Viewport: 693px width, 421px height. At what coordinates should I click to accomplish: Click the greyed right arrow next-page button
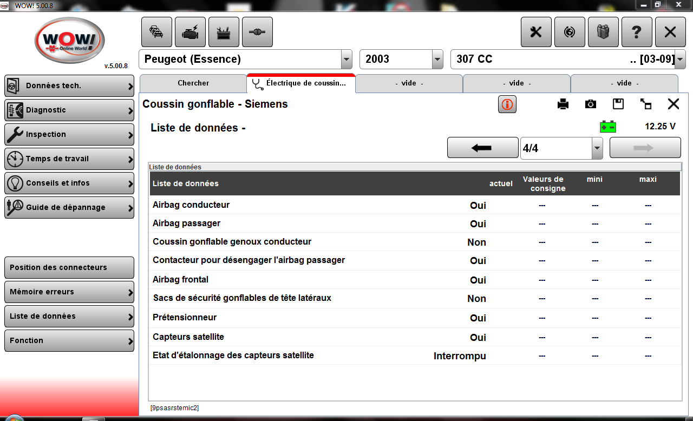pos(645,148)
